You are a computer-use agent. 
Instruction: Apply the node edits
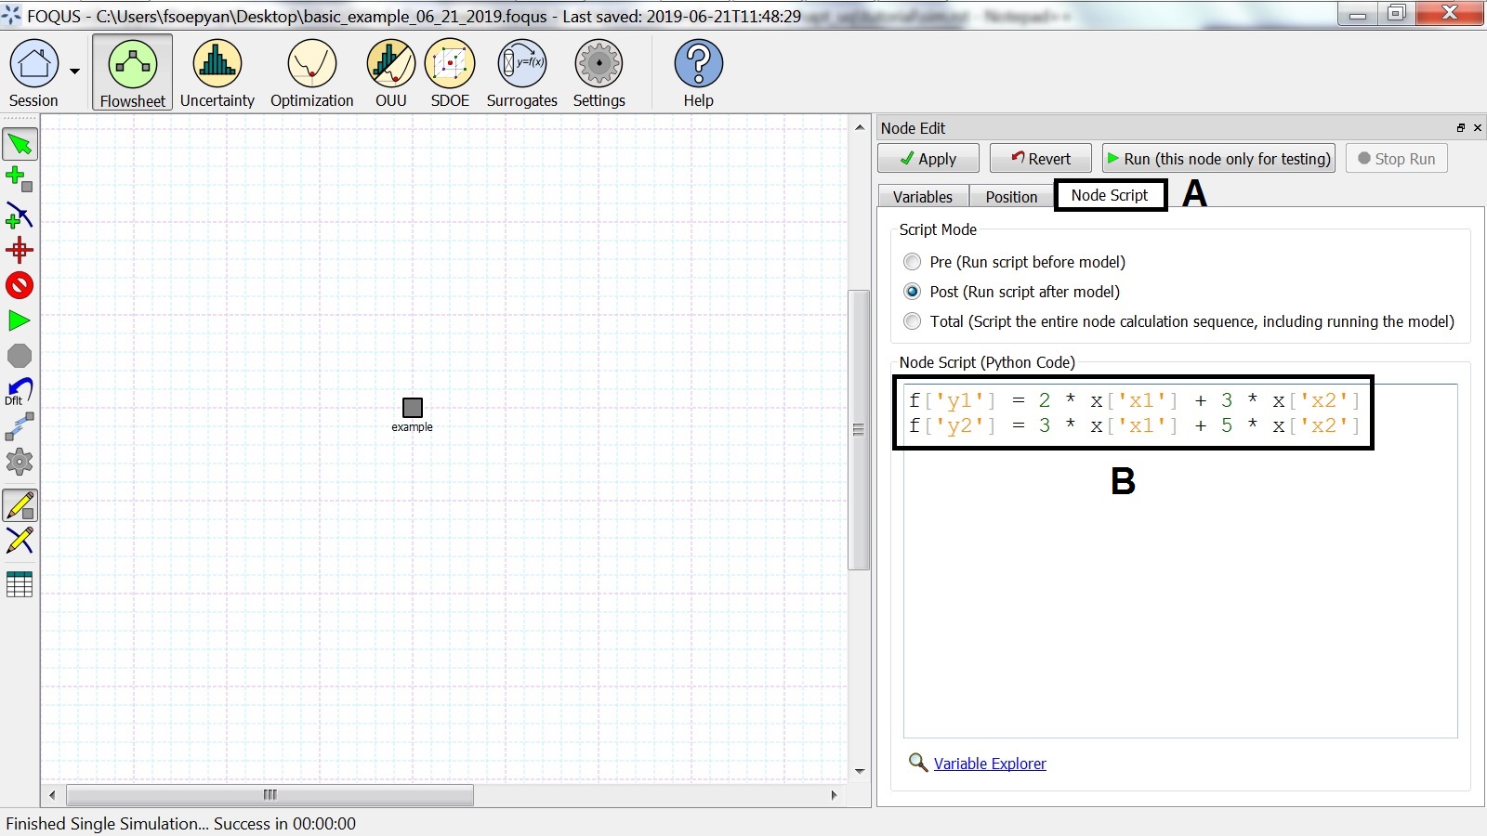(928, 158)
